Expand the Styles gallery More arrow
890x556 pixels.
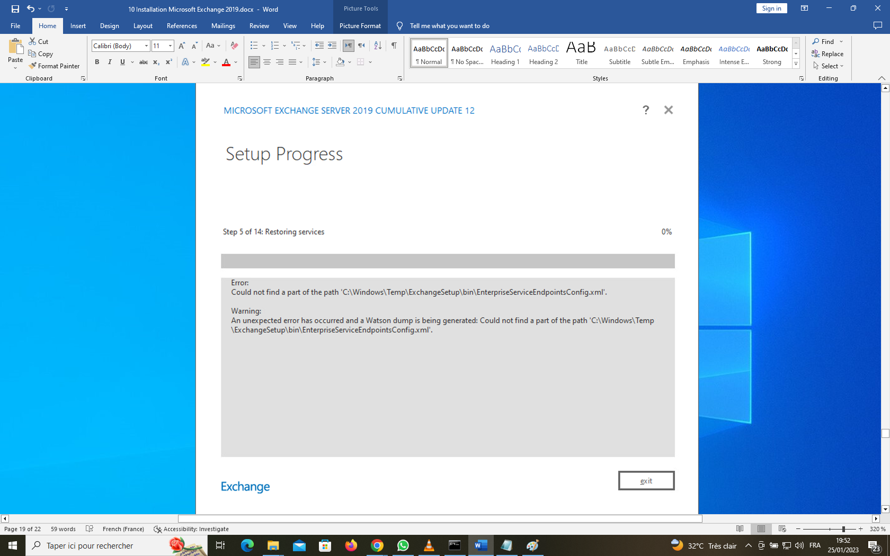pyautogui.click(x=796, y=64)
